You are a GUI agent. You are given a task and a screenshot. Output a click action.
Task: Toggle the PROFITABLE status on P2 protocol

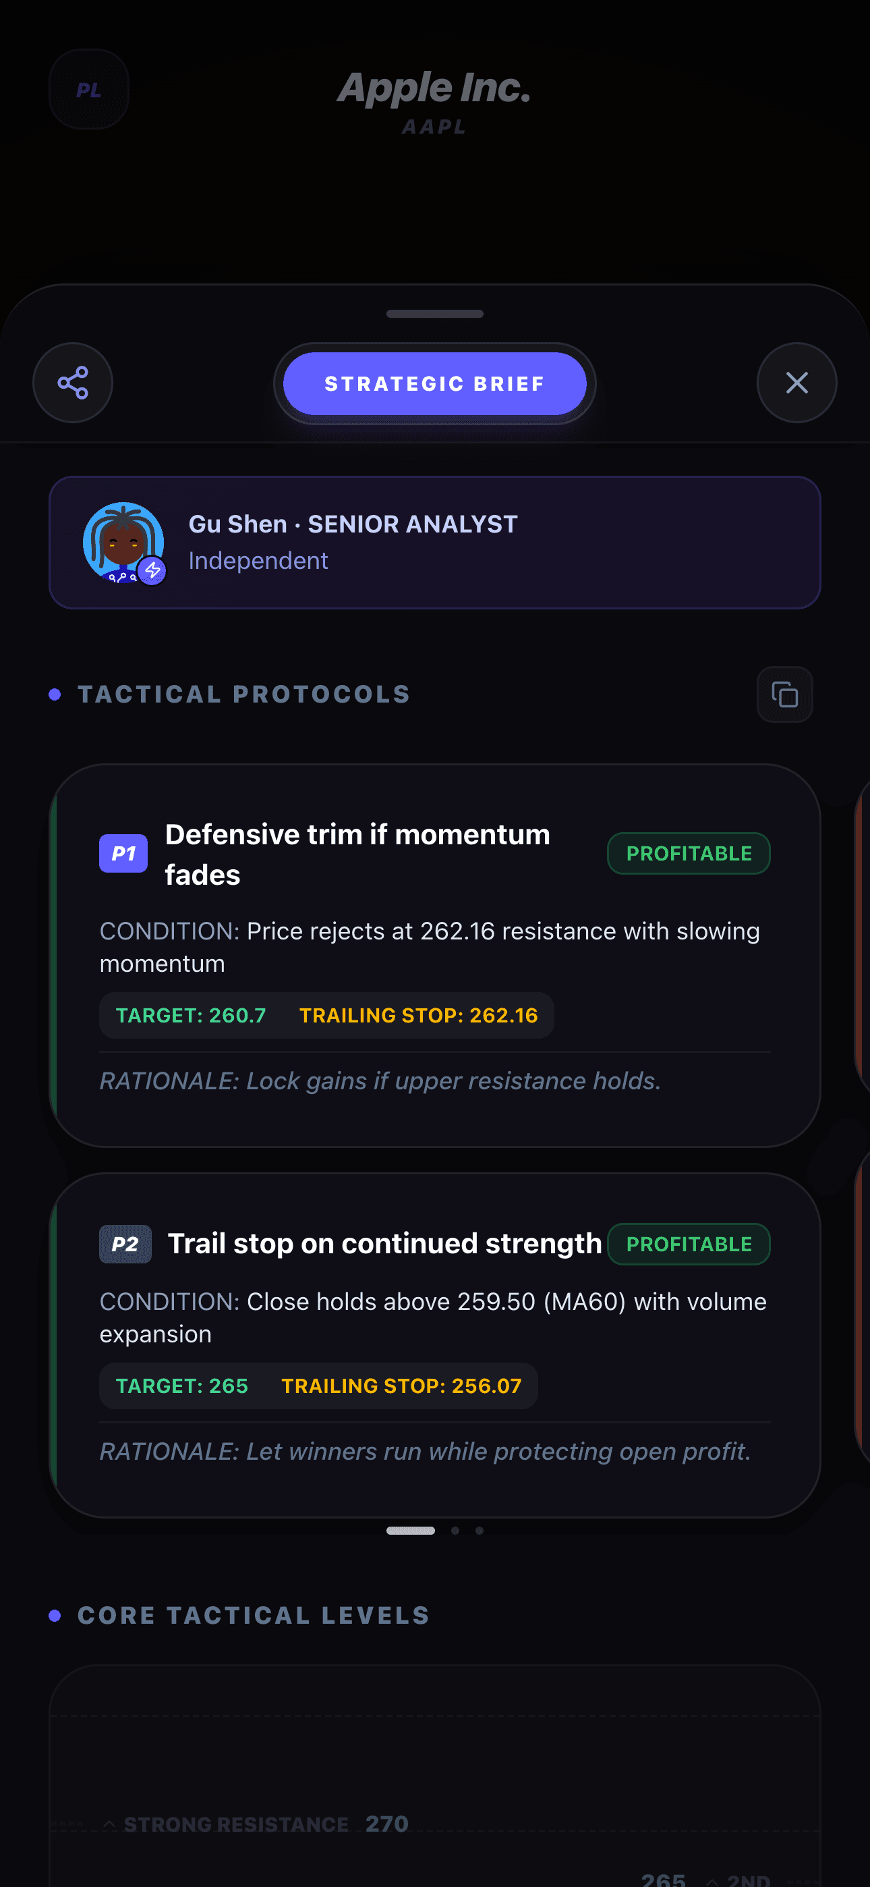(x=688, y=1244)
